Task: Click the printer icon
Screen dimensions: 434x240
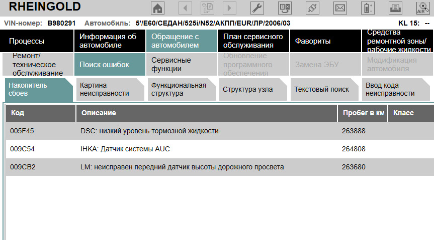Action: [x=395, y=8]
